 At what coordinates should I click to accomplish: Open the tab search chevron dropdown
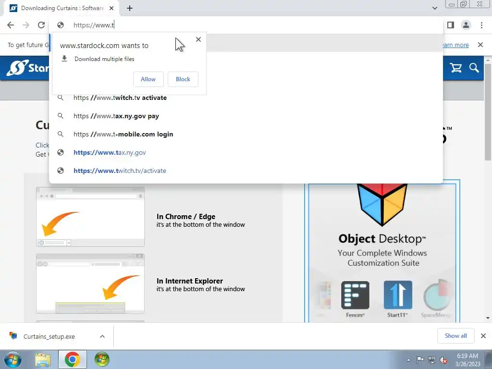(x=434, y=8)
